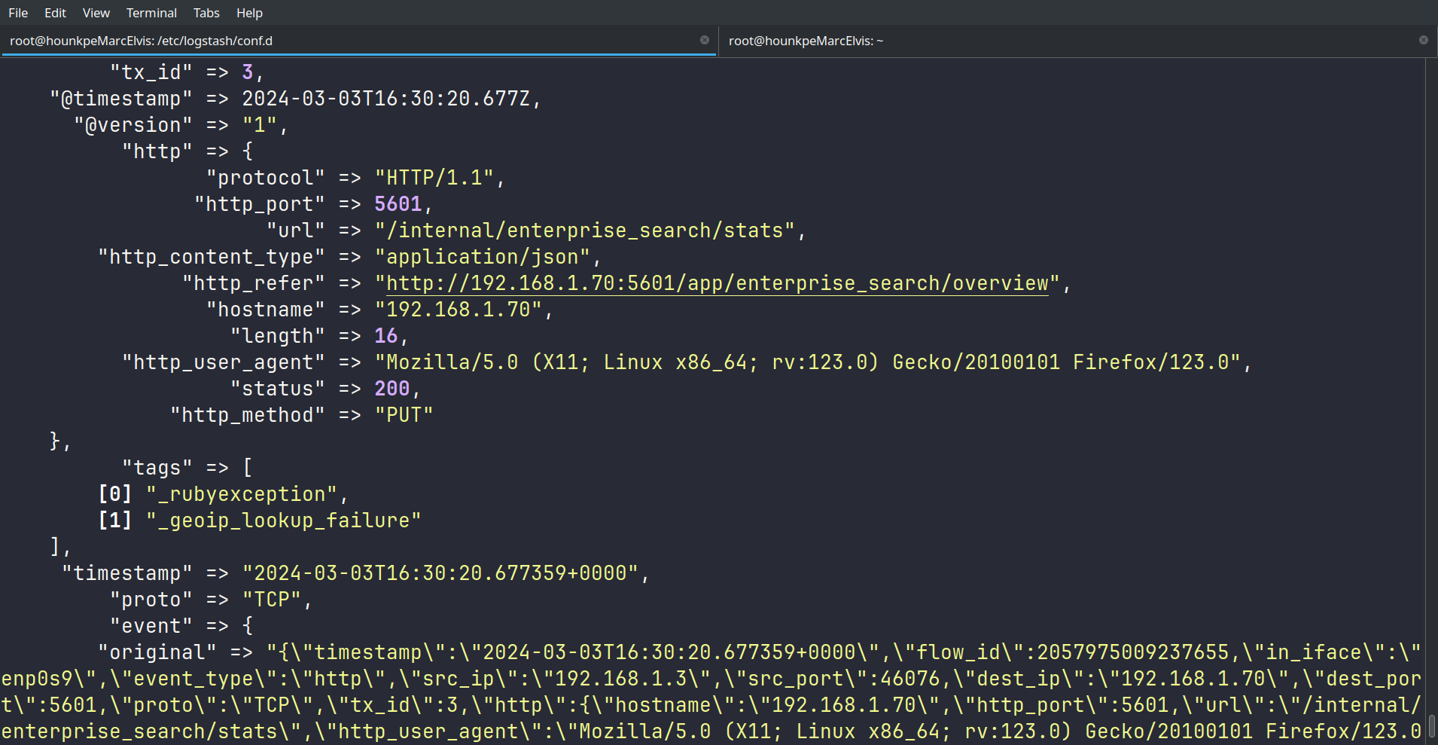Switch to the /etc/logstash/conf.d terminal tab

point(141,41)
